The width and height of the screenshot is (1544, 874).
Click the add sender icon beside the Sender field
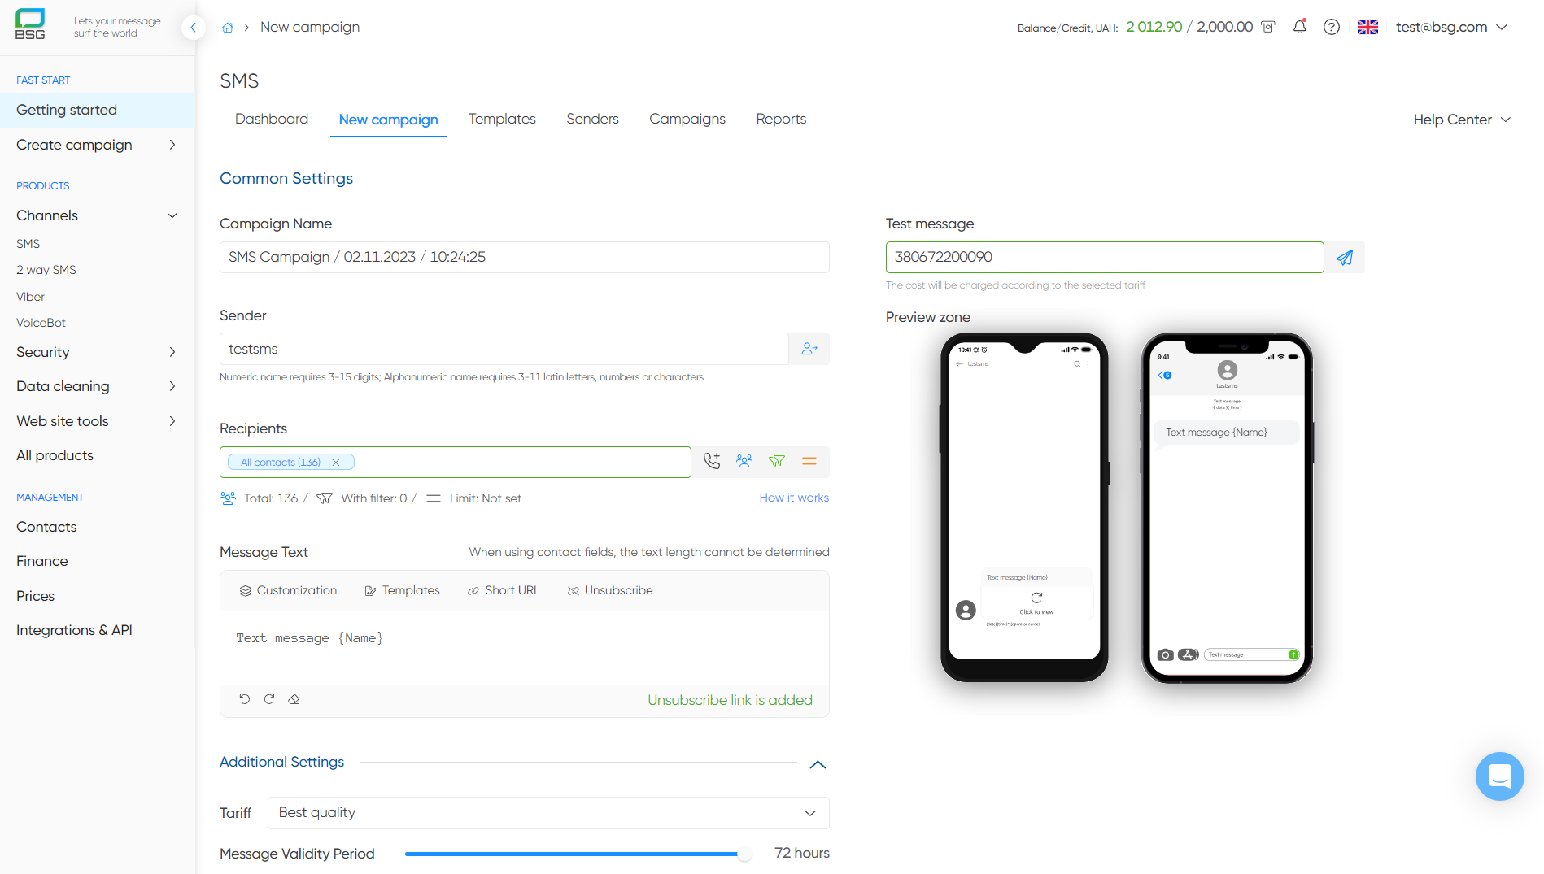809,348
